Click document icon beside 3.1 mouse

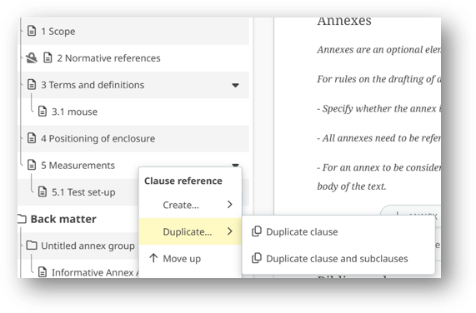click(43, 112)
